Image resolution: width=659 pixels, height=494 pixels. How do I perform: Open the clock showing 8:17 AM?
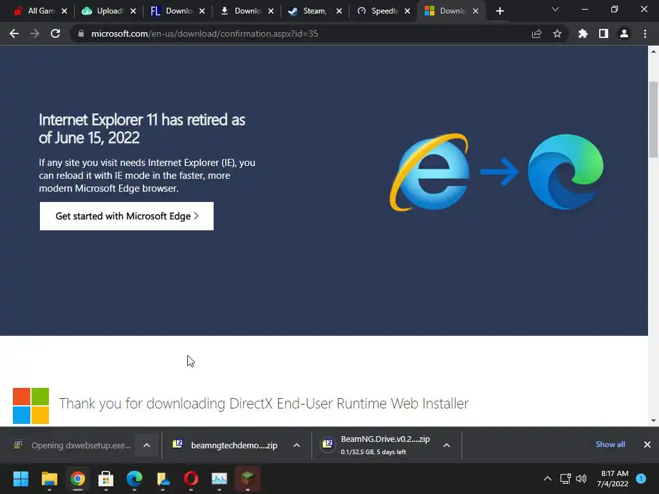(613, 479)
